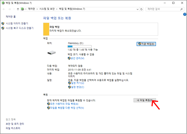187x134 pixels.
Task: Click shield icon next to 일정 켜기
Action: coord(70,83)
